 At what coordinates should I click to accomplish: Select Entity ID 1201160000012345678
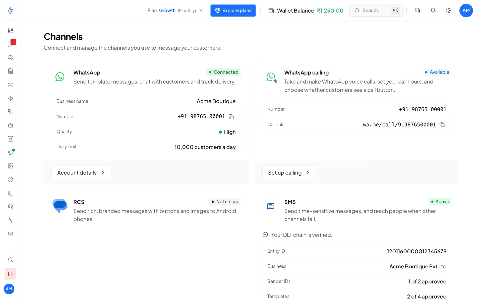pos(416,251)
